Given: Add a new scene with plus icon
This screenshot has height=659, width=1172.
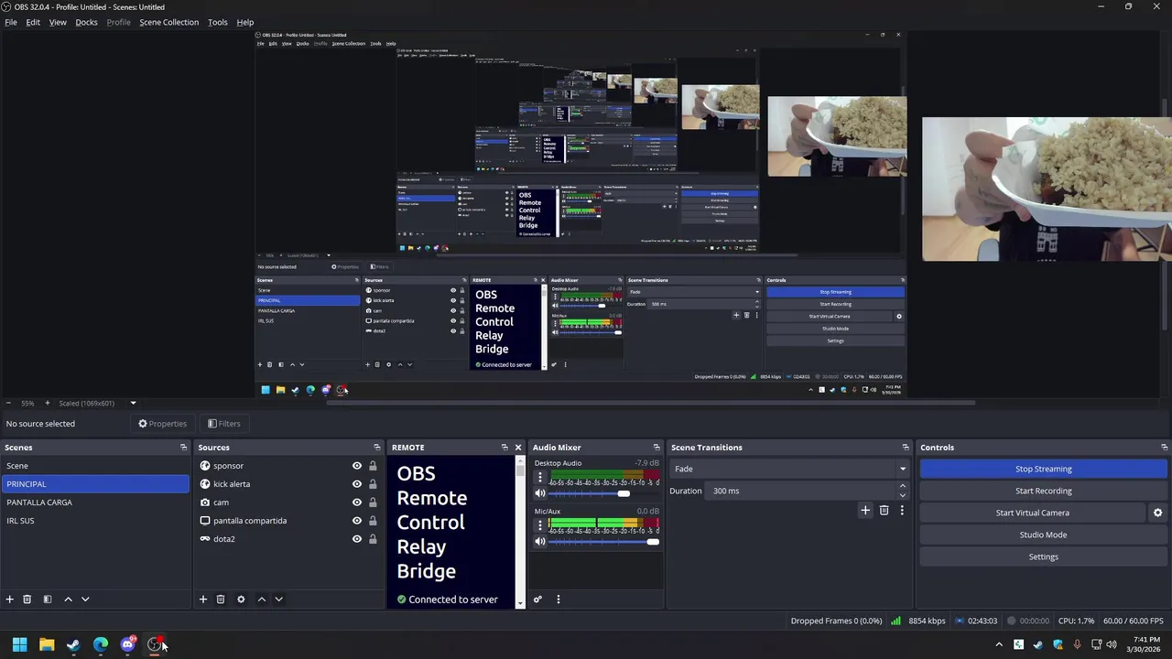Looking at the screenshot, I should tap(10, 600).
